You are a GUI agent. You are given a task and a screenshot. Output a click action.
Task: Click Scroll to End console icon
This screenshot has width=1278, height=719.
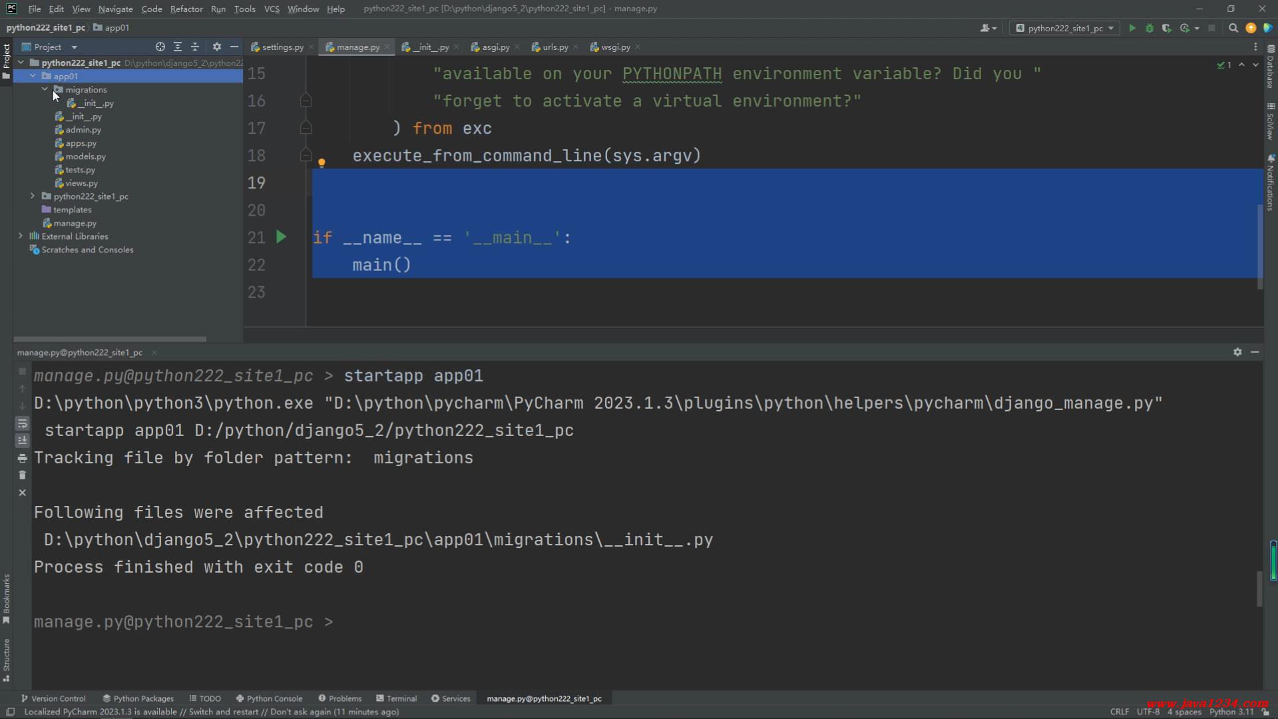click(x=22, y=441)
